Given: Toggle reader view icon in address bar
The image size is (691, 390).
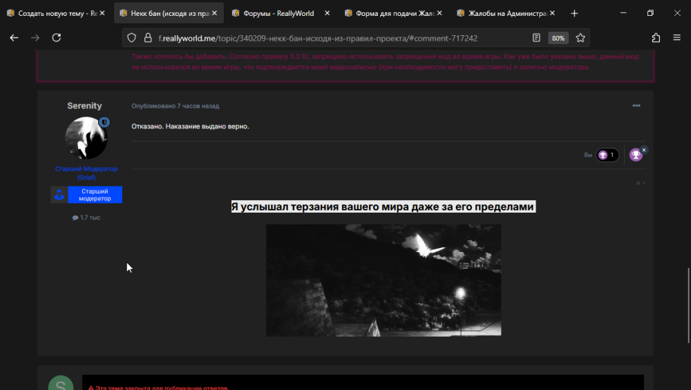Looking at the screenshot, I should coord(536,38).
